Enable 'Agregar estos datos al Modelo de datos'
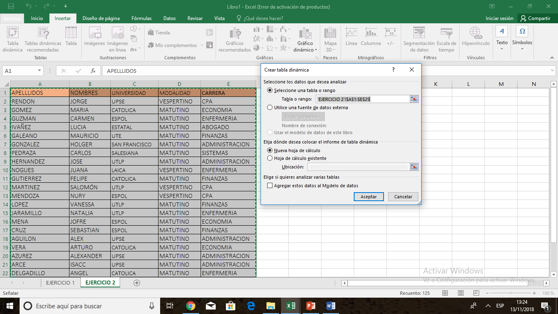This screenshot has width=558, height=314. 270,186
